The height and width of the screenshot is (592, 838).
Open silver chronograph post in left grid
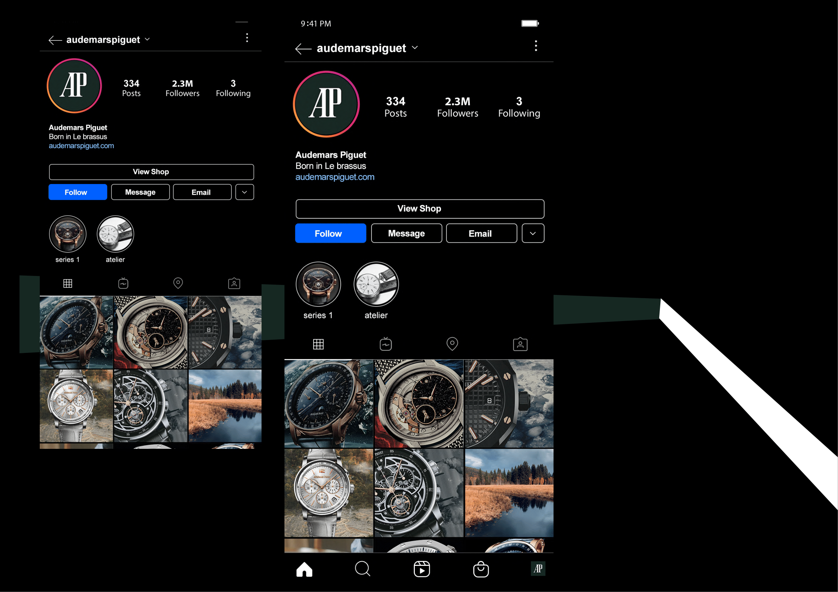pos(76,406)
